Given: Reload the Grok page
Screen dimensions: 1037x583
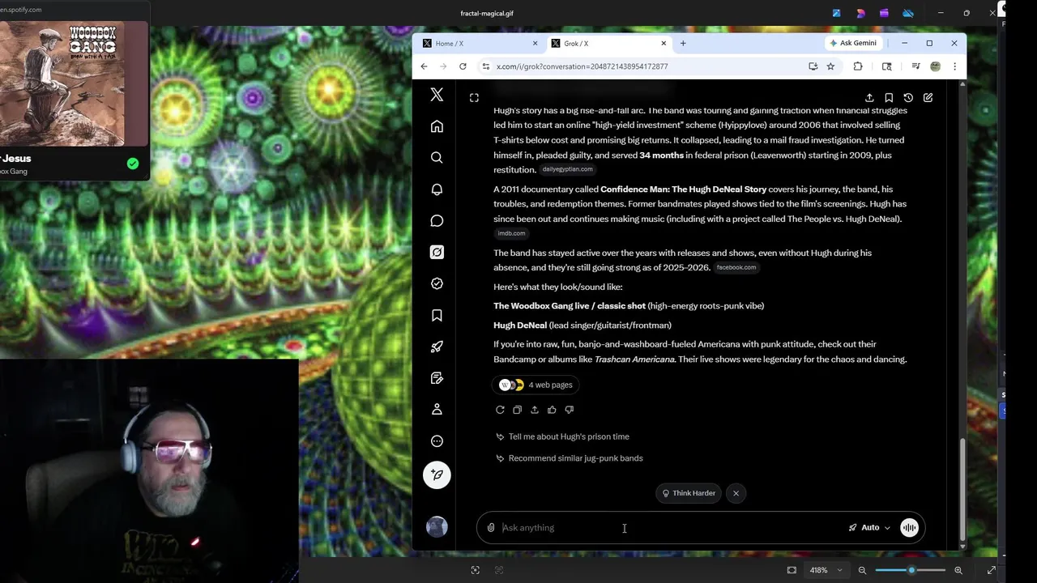Looking at the screenshot, I should click(x=463, y=66).
